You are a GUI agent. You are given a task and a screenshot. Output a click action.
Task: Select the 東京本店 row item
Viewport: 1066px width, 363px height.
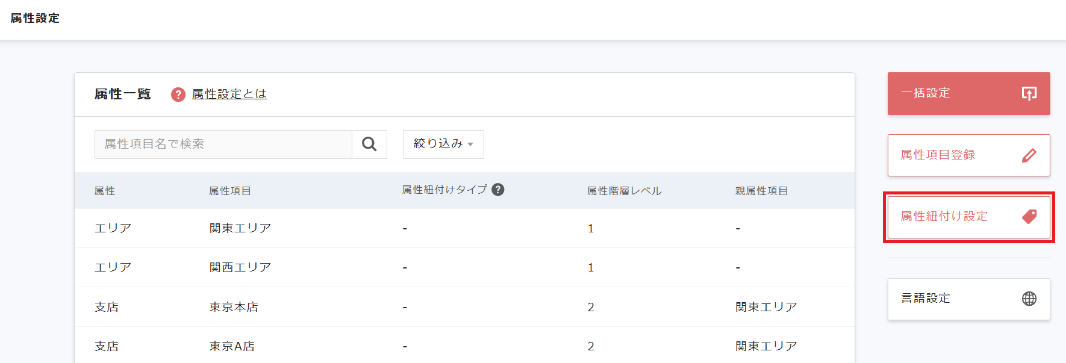(234, 307)
